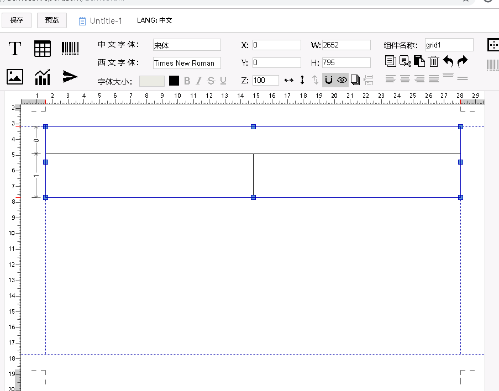Toggle italic (I) formatting

pyautogui.click(x=198, y=81)
